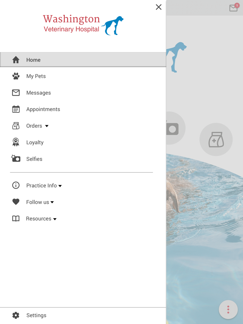
Task: Click the Selfies camera icon in the menu
Action: [x=16, y=159]
